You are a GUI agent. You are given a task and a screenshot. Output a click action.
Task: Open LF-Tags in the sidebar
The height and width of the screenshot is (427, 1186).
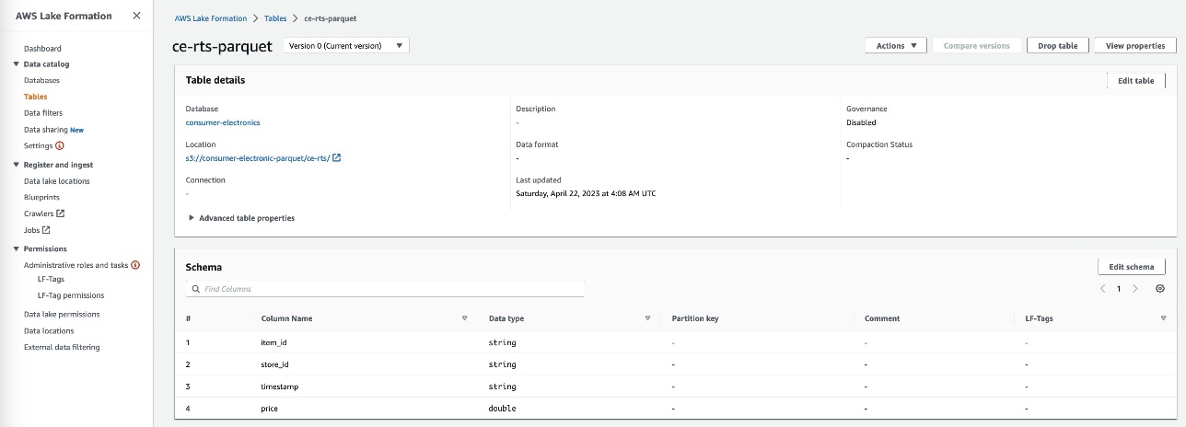(51, 279)
